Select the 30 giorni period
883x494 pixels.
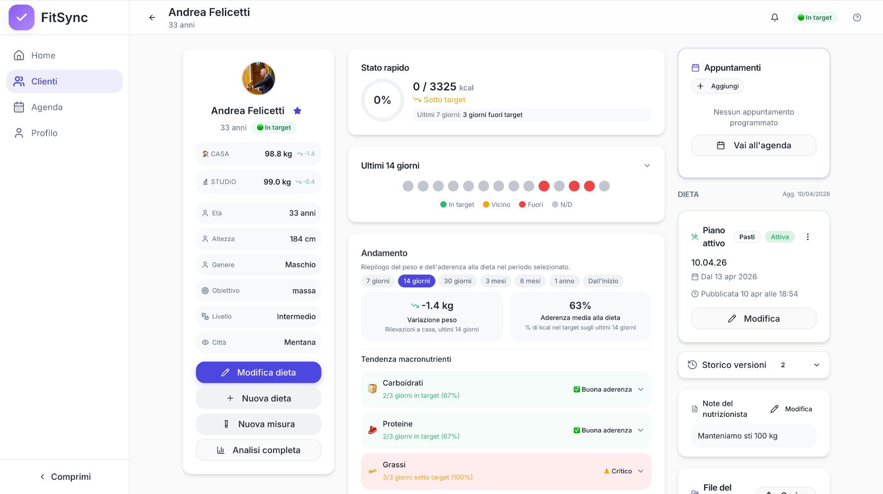[x=458, y=281]
